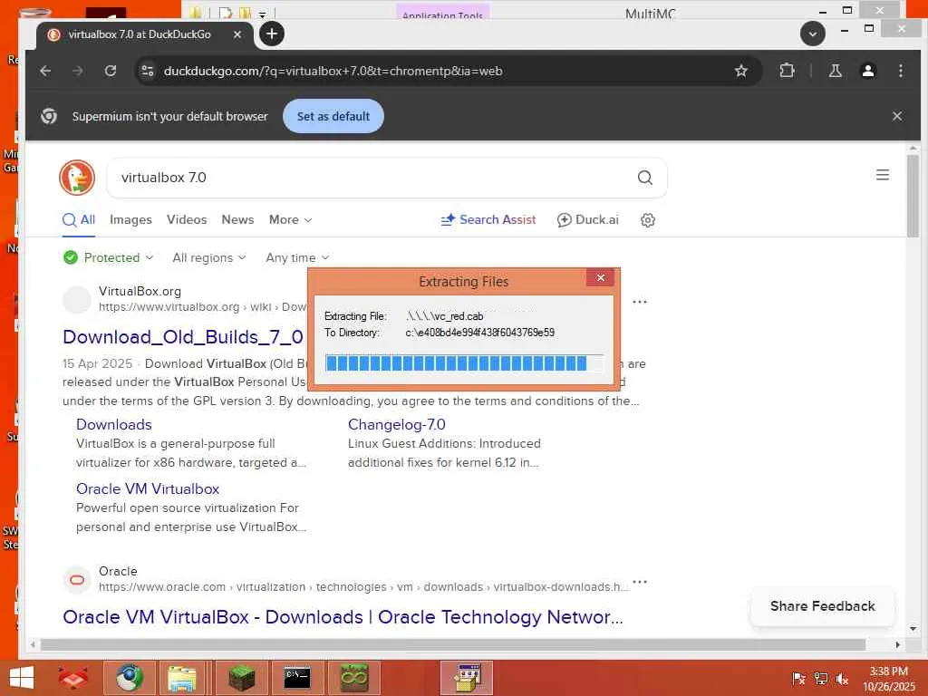Click the muted volume tray icon

click(x=842, y=679)
